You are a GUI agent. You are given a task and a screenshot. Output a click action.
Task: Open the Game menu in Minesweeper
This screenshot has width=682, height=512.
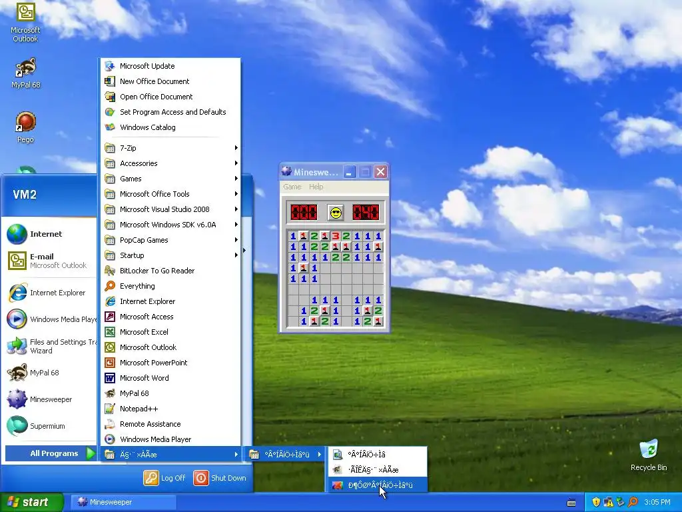point(292,187)
